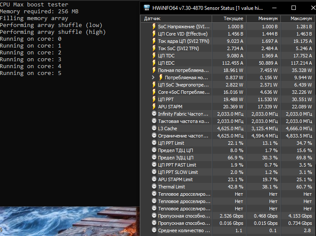Expand the Потребляемая мо... sensor group
This screenshot has width=316, height=236.
pos(154,78)
